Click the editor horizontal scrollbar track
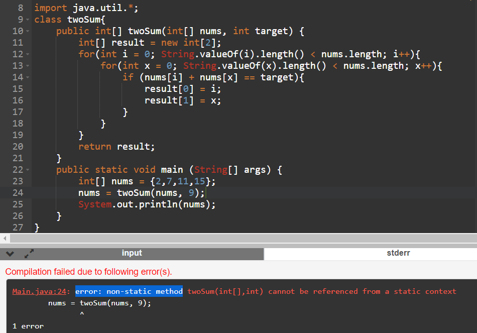Viewport: 477px width, 333px height. click(244, 239)
